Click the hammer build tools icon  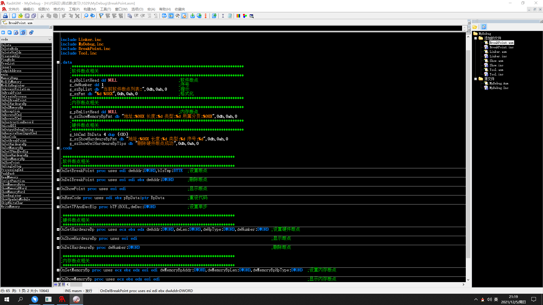pos(177,16)
